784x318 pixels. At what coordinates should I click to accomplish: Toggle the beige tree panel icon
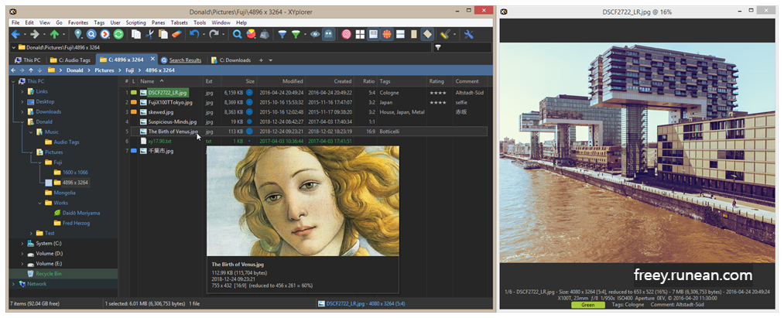(413, 35)
